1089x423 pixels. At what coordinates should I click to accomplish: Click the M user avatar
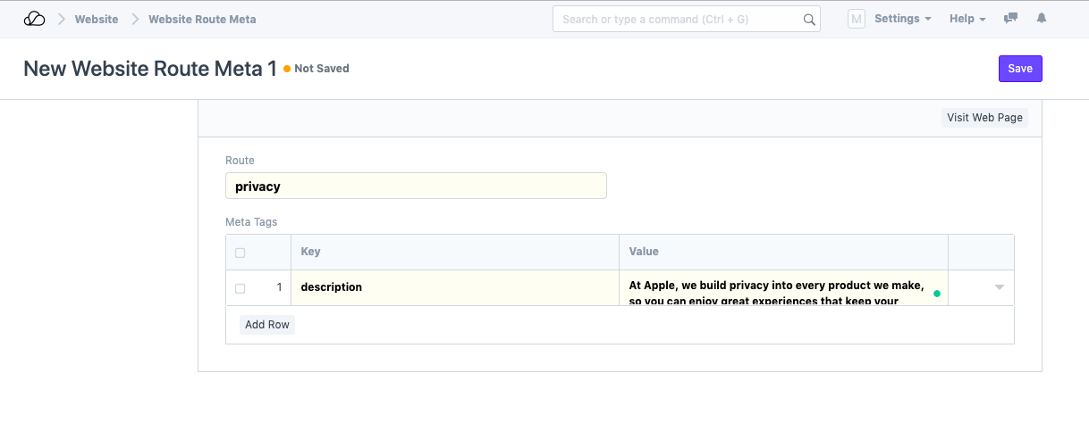[856, 19]
